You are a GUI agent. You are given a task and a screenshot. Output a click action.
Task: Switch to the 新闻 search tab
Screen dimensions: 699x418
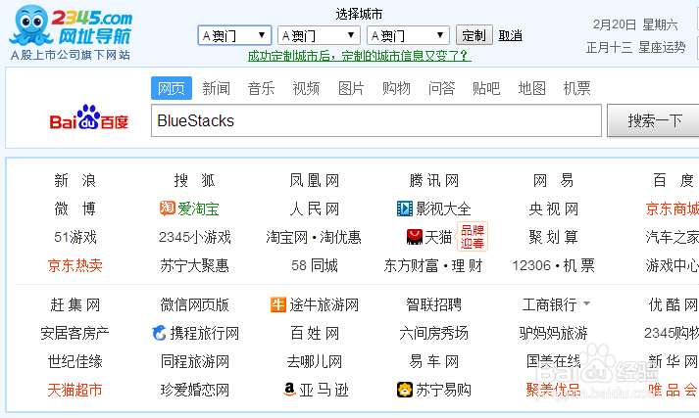(217, 88)
